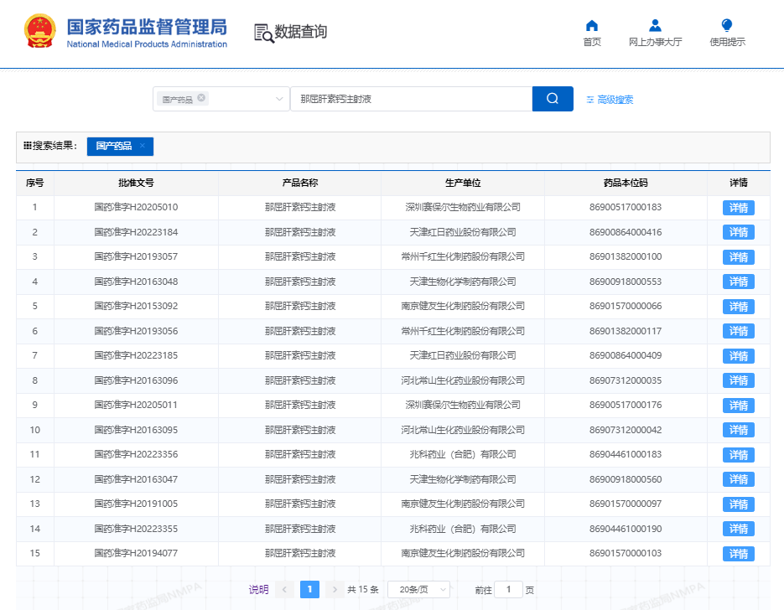Click the 说明 link near pagination

coord(258,590)
